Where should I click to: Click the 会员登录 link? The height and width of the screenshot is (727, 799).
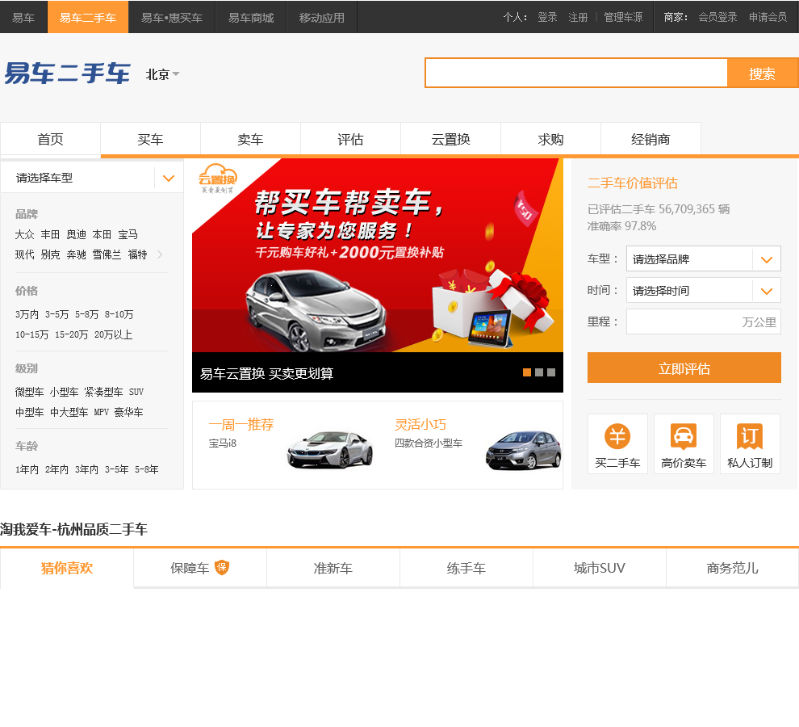pyautogui.click(x=717, y=17)
